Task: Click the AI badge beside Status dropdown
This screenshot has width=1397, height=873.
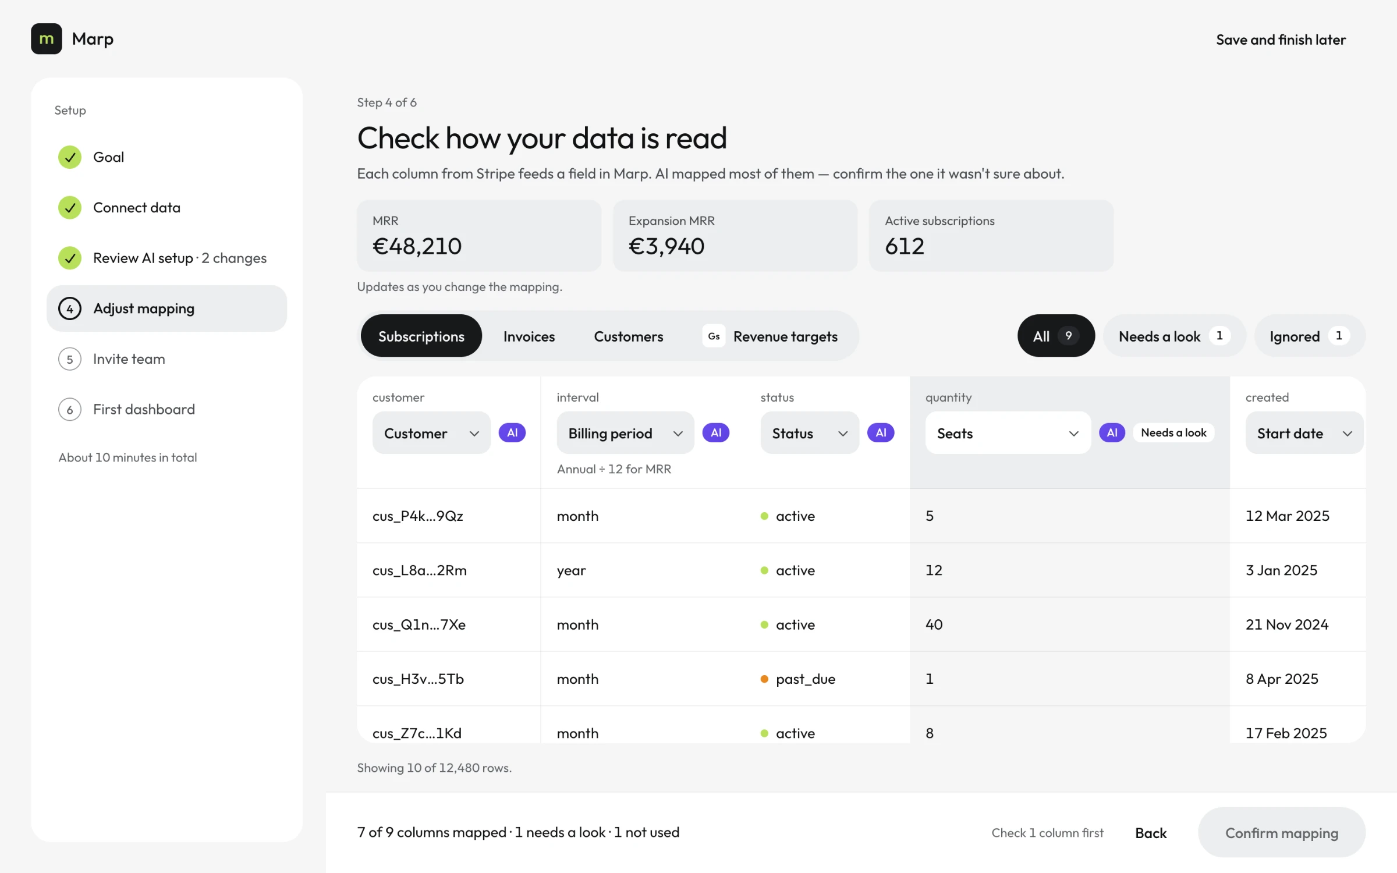Action: pyautogui.click(x=881, y=432)
